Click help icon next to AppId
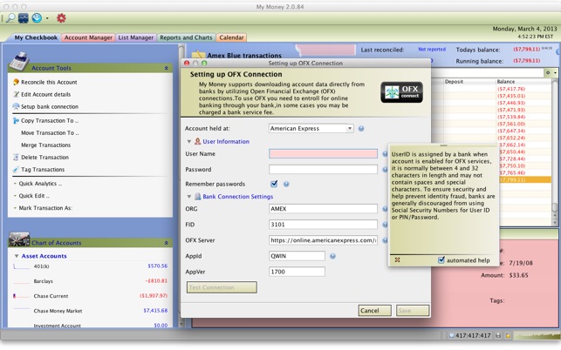 click(332, 256)
